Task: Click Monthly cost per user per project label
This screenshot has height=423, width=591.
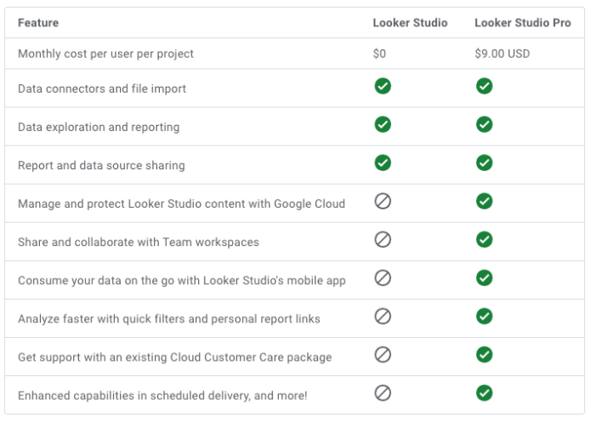Action: coord(105,54)
